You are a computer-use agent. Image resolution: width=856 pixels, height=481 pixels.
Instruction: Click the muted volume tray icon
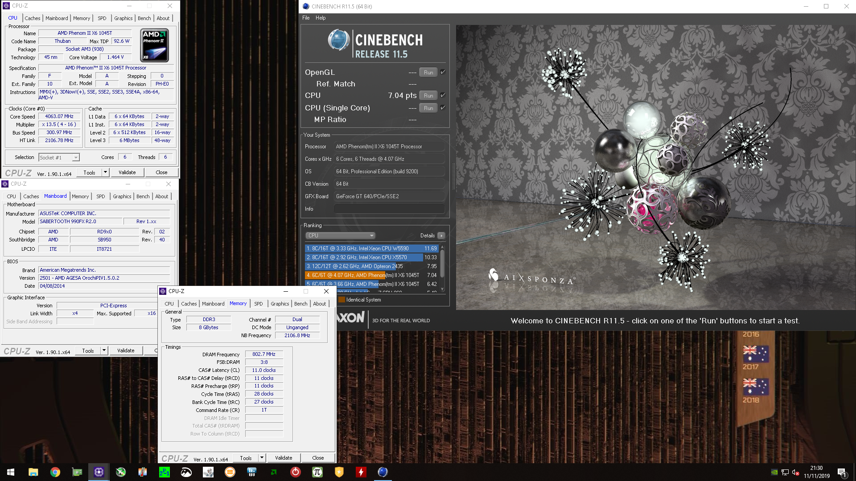pos(796,473)
